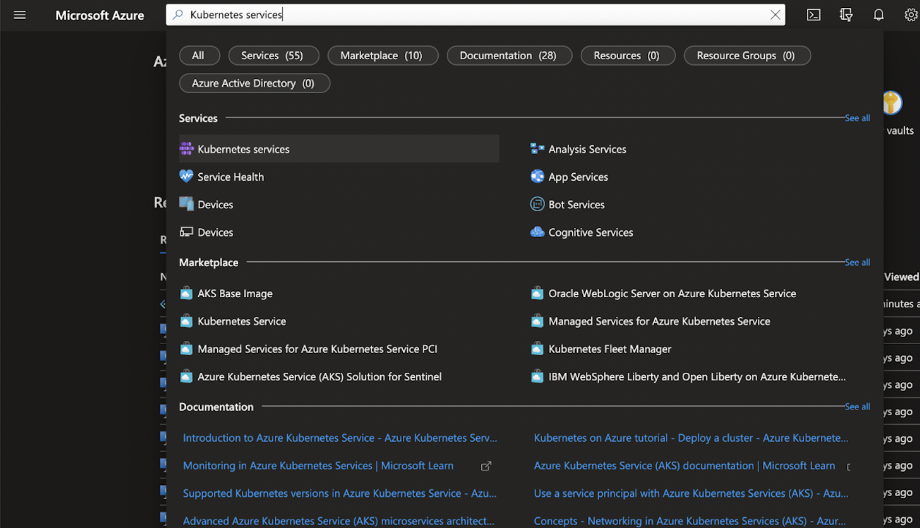Click the Service Health heart icon
The image size is (920, 528).
coord(186,176)
